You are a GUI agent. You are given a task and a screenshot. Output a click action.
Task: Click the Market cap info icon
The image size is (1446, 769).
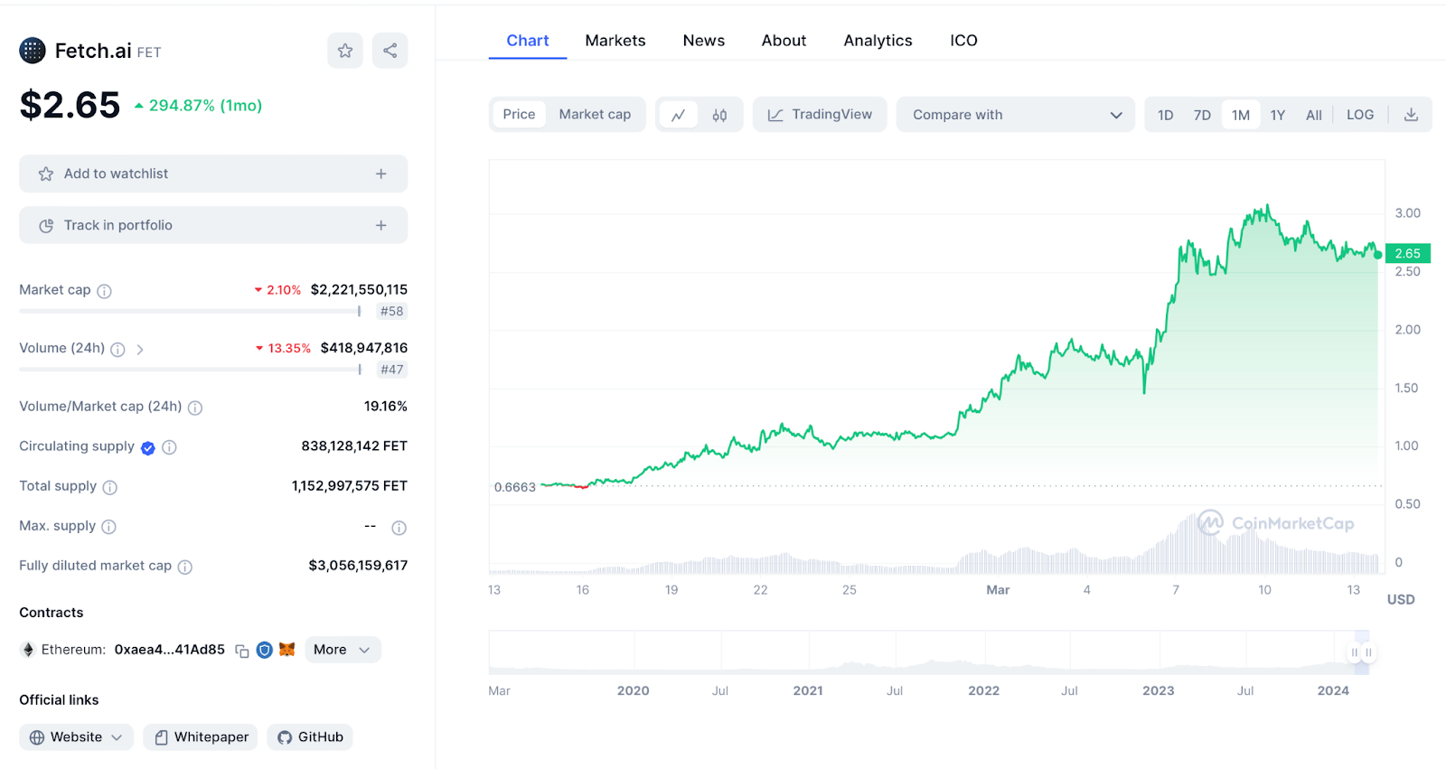[x=104, y=291]
